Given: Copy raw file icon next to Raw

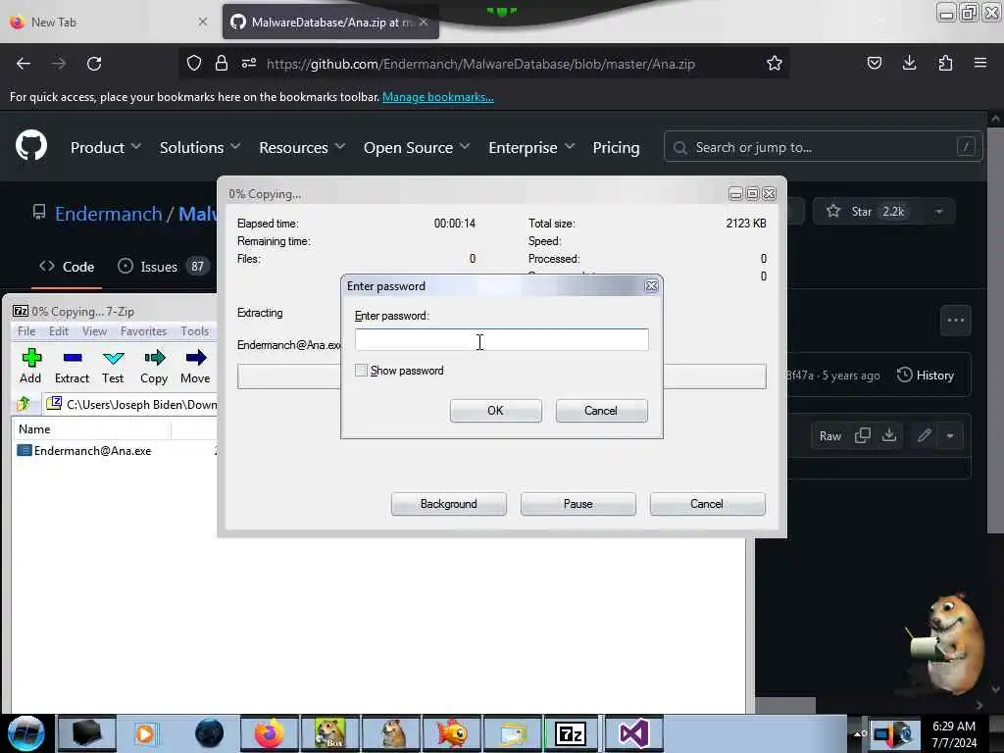Looking at the screenshot, I should (x=863, y=435).
